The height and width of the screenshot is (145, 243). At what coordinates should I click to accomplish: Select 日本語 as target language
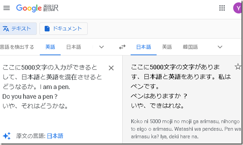(143, 47)
